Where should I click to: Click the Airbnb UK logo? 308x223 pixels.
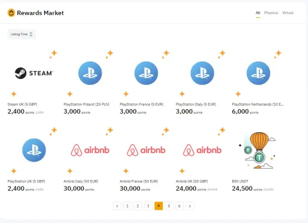coord(202,150)
